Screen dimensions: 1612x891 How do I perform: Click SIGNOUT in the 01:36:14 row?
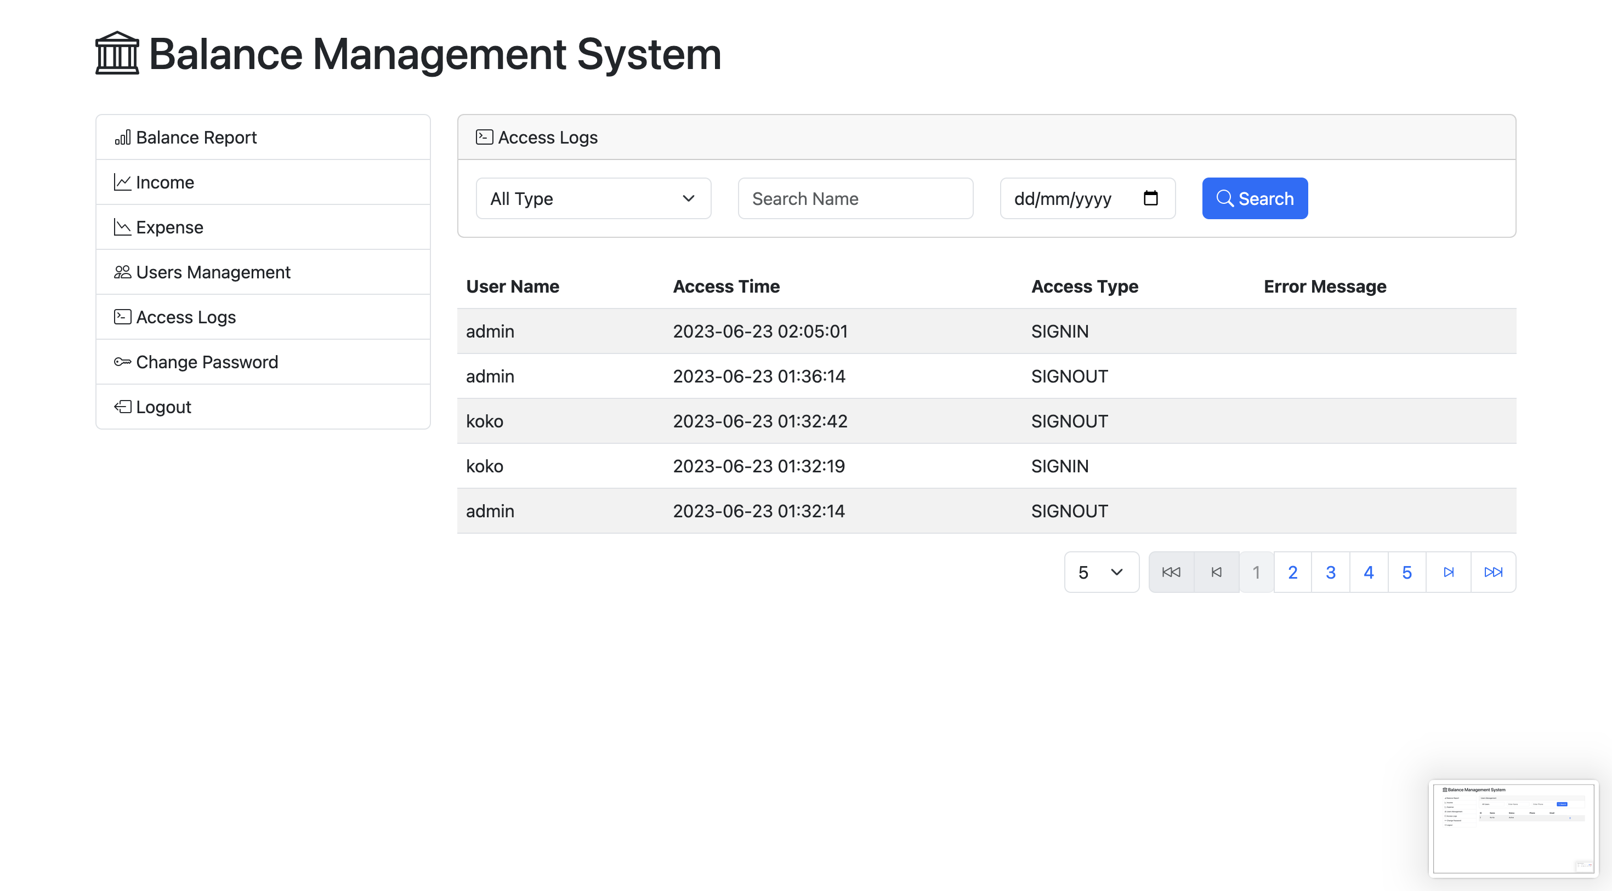(1069, 376)
